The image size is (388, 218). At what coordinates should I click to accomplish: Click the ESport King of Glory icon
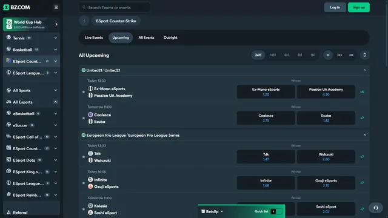coord(8,171)
